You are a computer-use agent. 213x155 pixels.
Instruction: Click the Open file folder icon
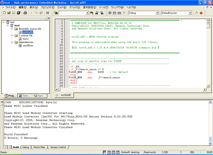pyautogui.click(x=9, y=13)
